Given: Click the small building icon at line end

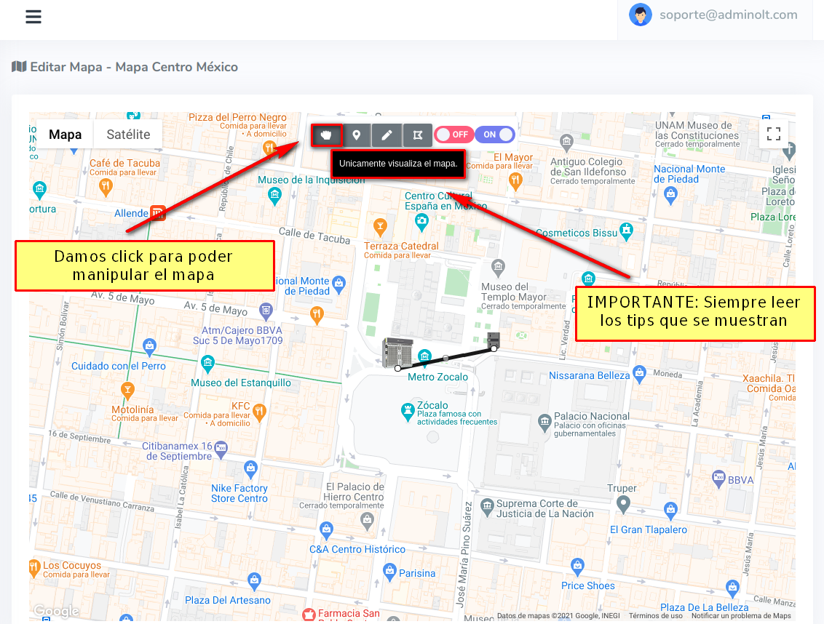Looking at the screenshot, I should pos(494,340).
